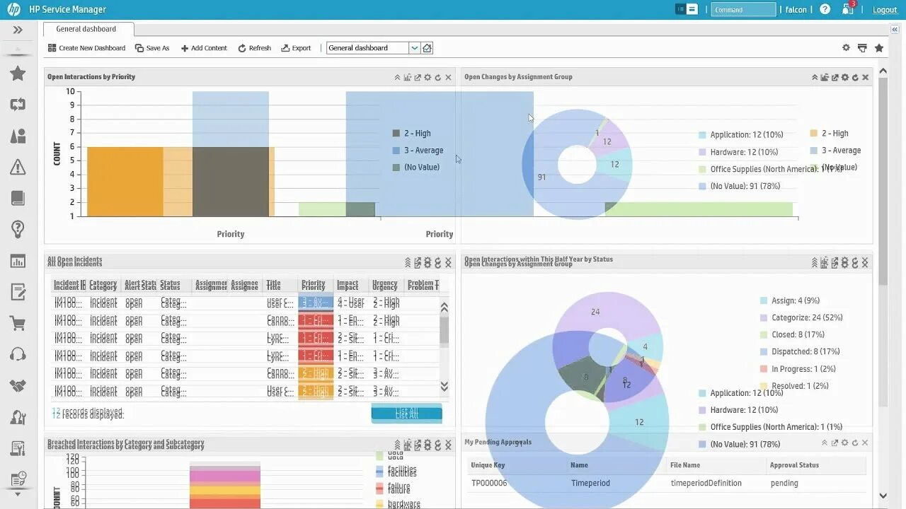The image size is (906, 509).
Task: Open the edit note sidebar icon
Action: (18, 292)
